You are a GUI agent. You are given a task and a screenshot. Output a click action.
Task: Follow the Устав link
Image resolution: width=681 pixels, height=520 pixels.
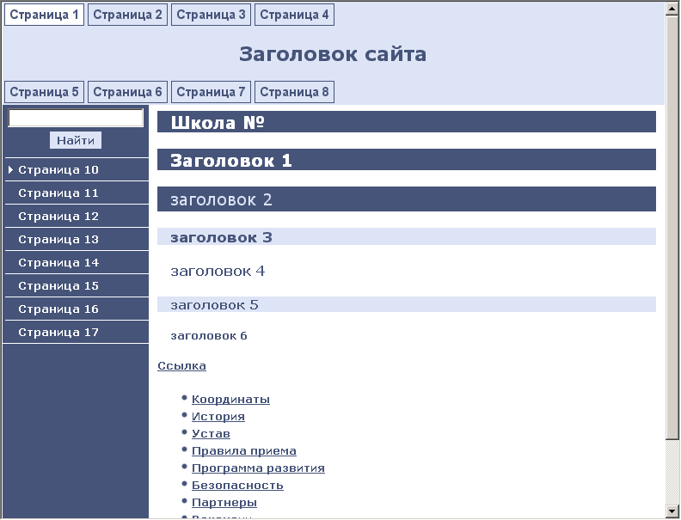(211, 434)
